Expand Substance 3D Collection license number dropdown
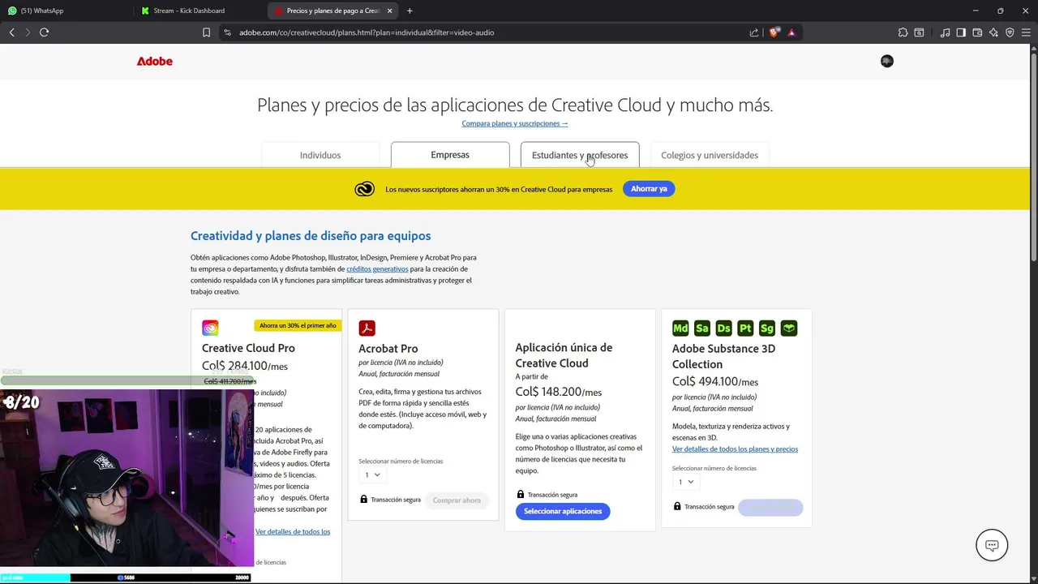This screenshot has width=1038, height=584. click(x=686, y=482)
